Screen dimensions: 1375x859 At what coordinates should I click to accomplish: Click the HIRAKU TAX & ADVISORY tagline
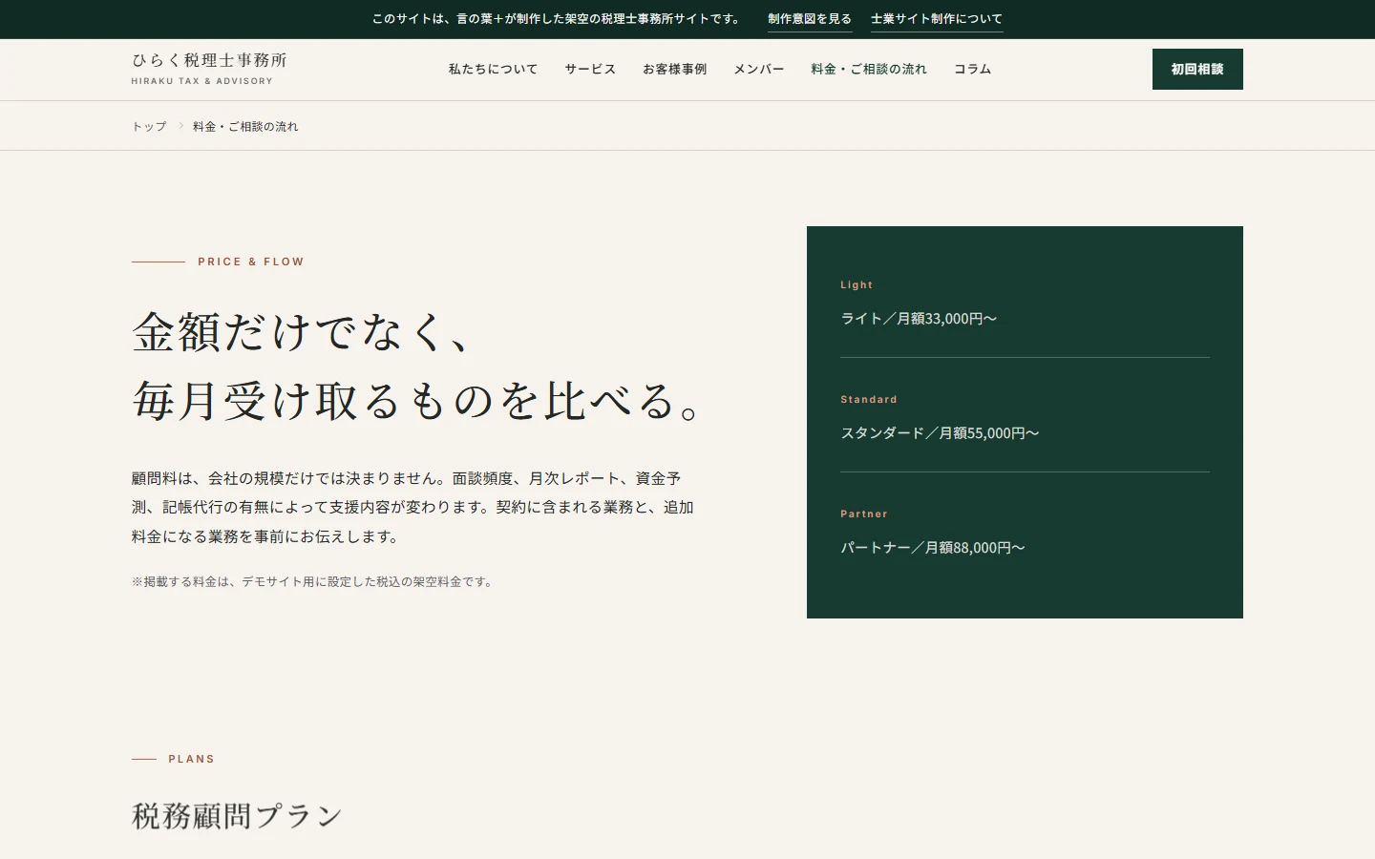pos(202,81)
